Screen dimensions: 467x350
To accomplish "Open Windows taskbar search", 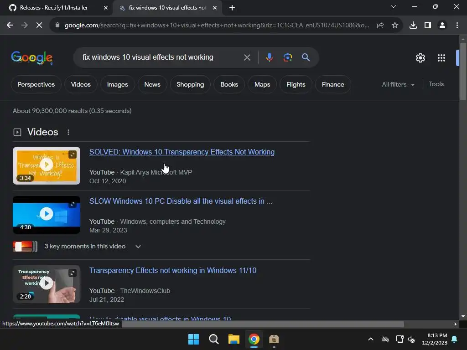I will tap(213, 339).
